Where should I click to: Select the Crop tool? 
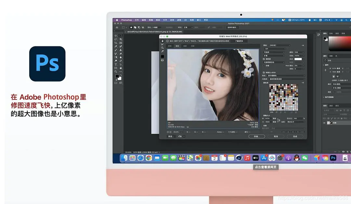point(116,43)
